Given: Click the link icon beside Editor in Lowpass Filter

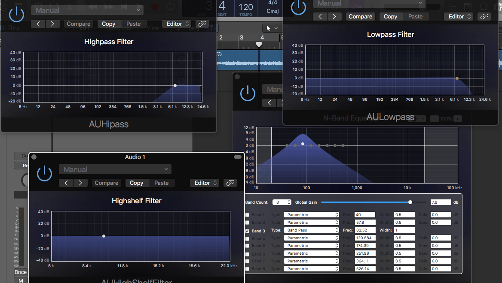Looking at the screenshot, I should point(484,16).
